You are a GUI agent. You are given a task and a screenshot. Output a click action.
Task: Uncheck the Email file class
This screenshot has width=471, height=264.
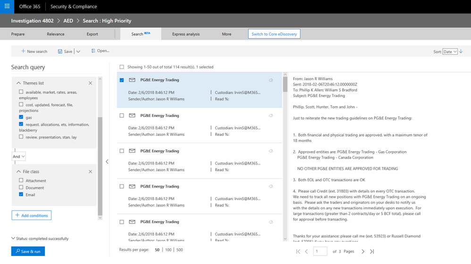point(21,194)
